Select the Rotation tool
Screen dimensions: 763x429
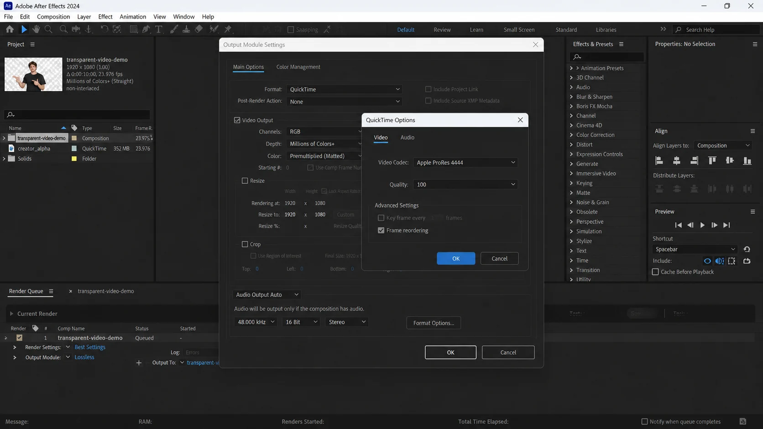tap(104, 29)
